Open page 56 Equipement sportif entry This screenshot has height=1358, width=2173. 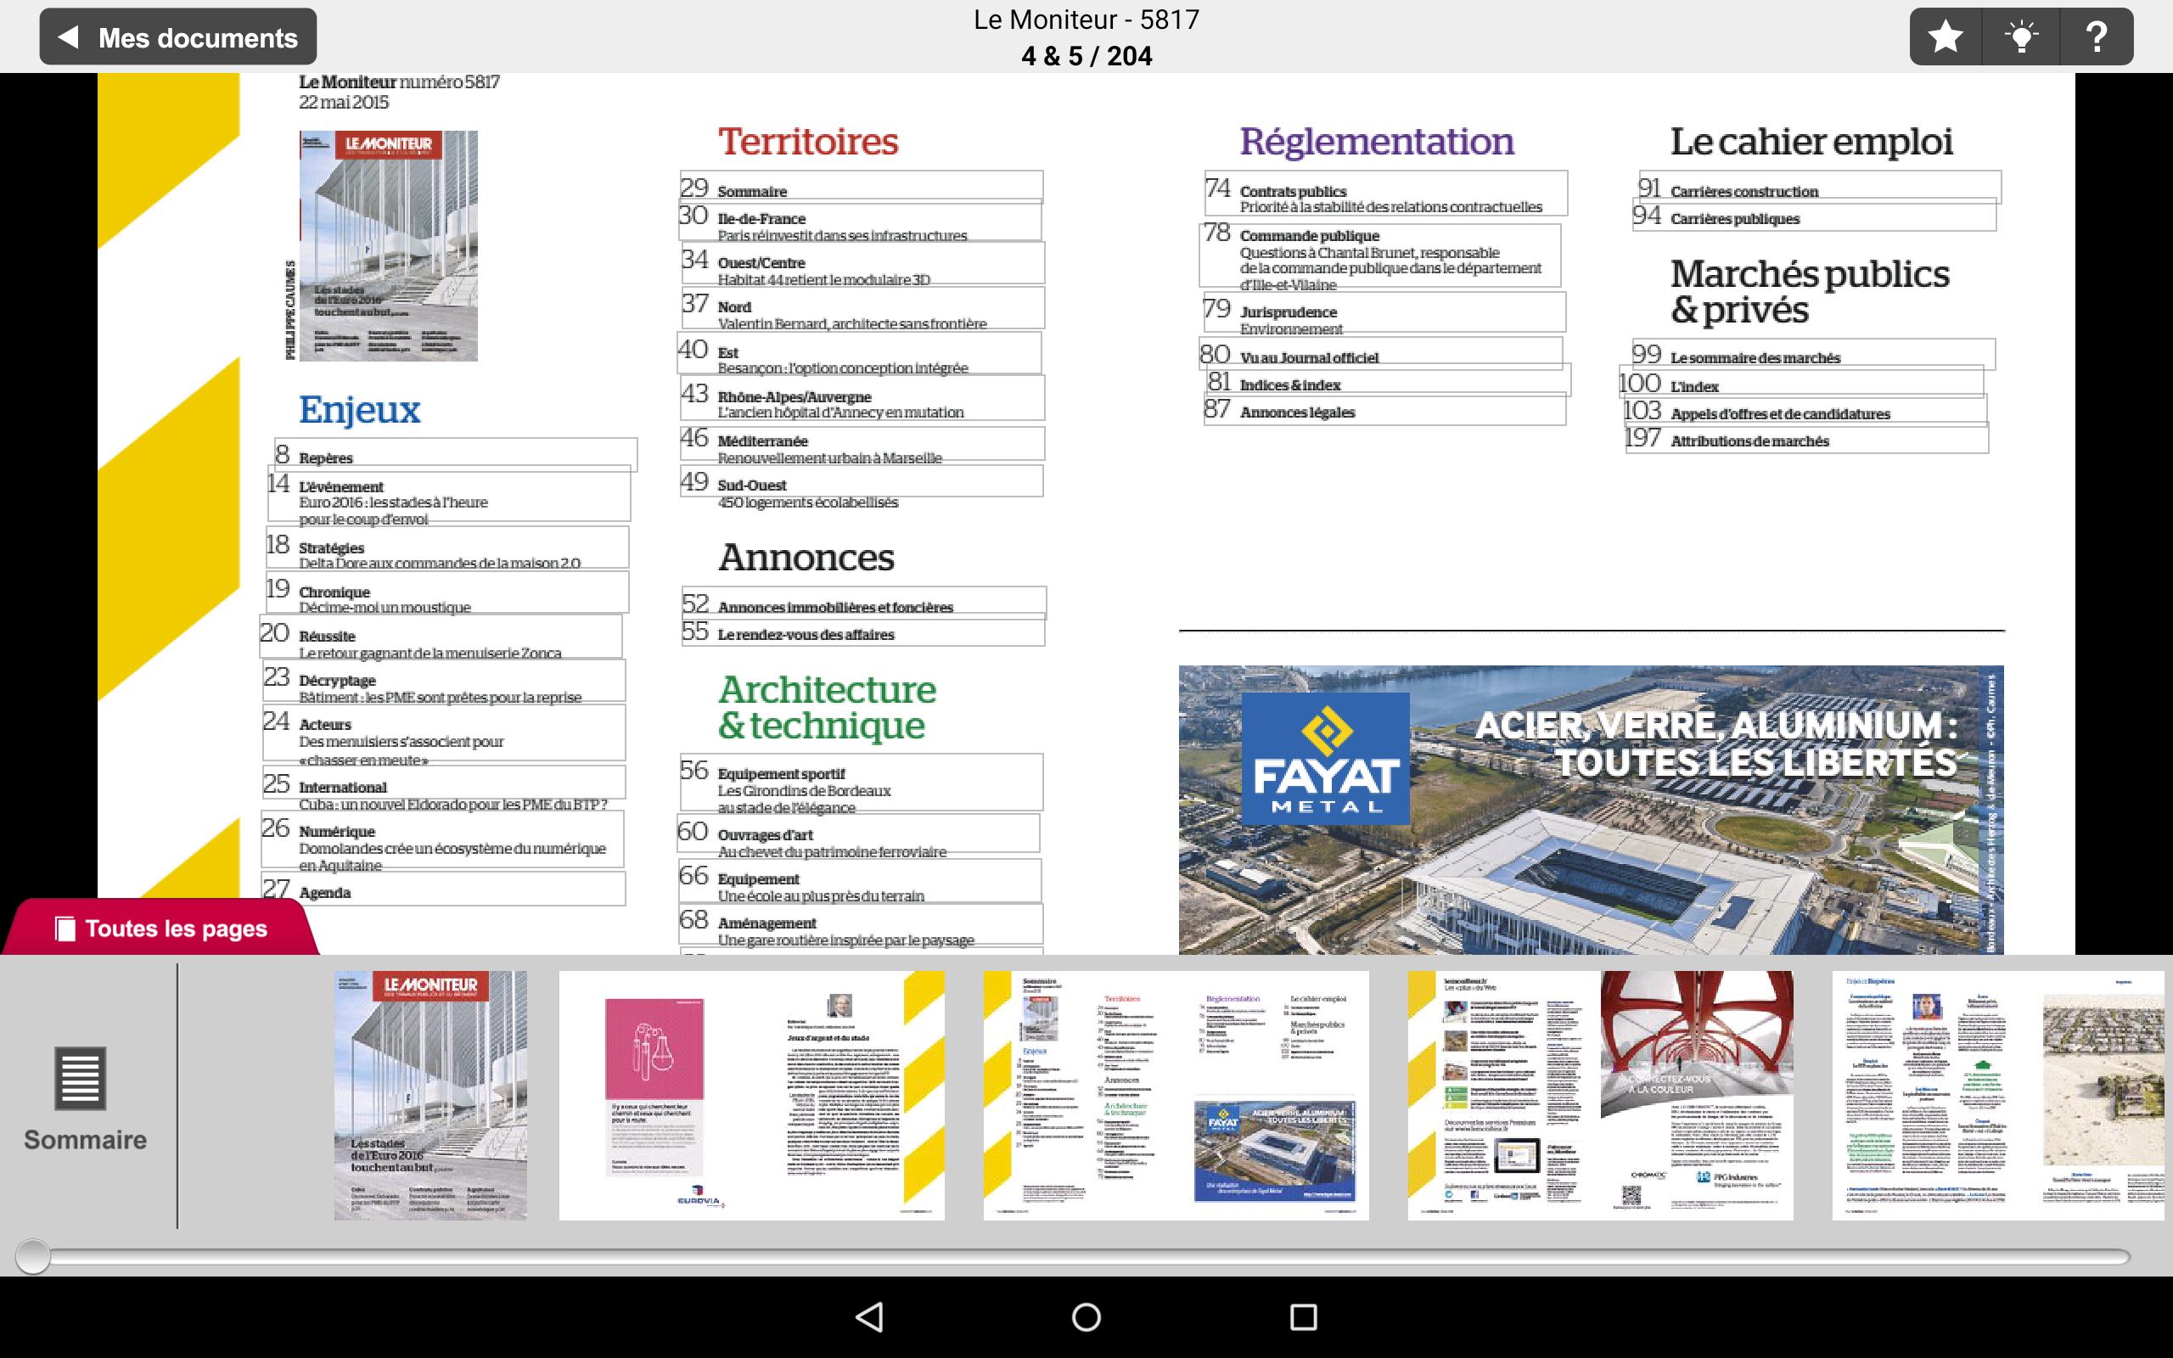tap(862, 783)
